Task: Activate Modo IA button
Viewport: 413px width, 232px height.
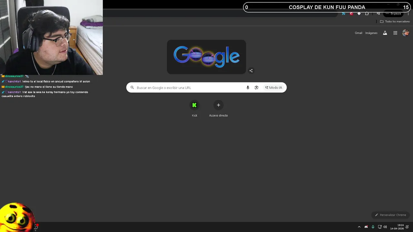Action: coord(274,88)
